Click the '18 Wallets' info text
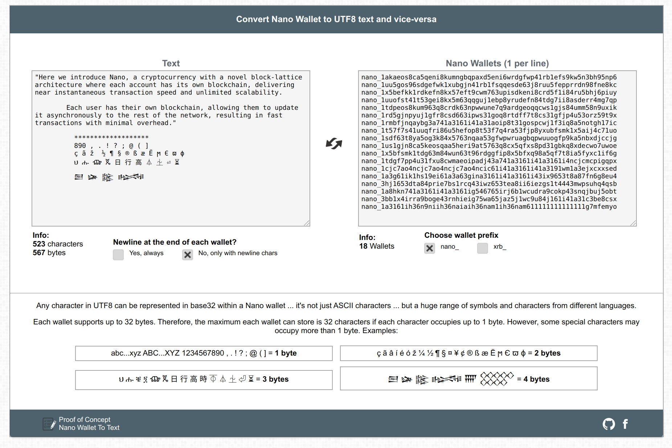The width and height of the screenshot is (672, 448). (x=377, y=246)
